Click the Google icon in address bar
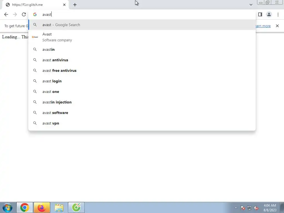The height and width of the screenshot is (213, 284). tap(35, 14)
